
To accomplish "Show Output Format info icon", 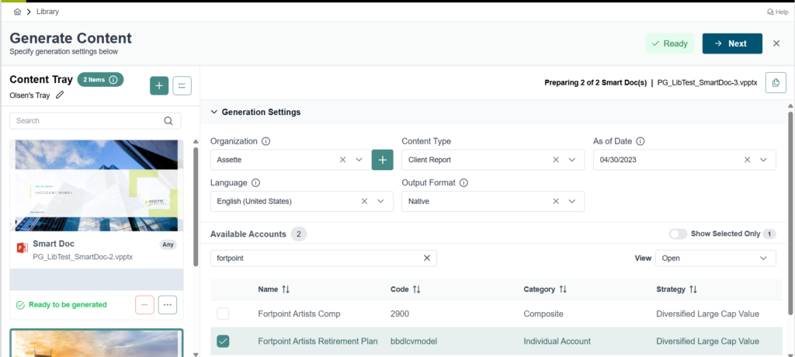I will pos(463,182).
